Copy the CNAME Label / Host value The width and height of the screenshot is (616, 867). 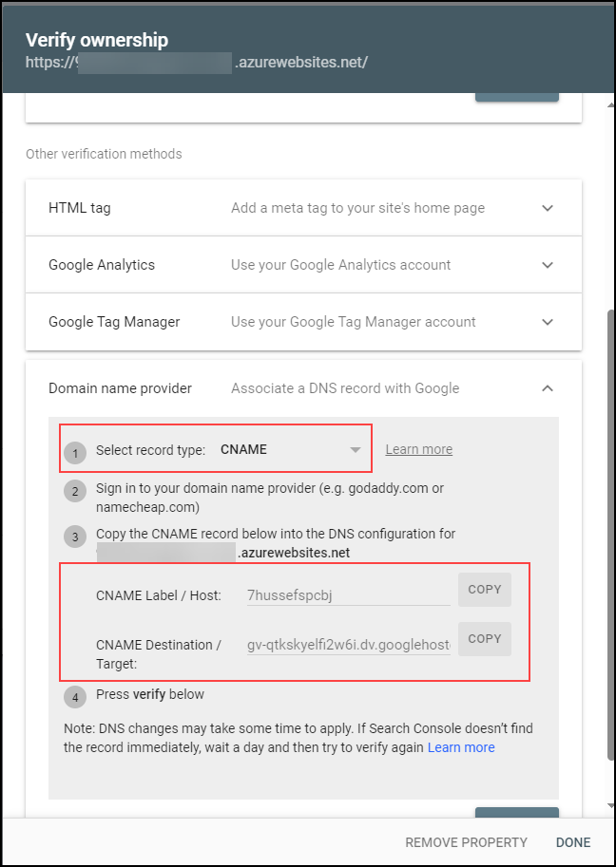coord(484,590)
